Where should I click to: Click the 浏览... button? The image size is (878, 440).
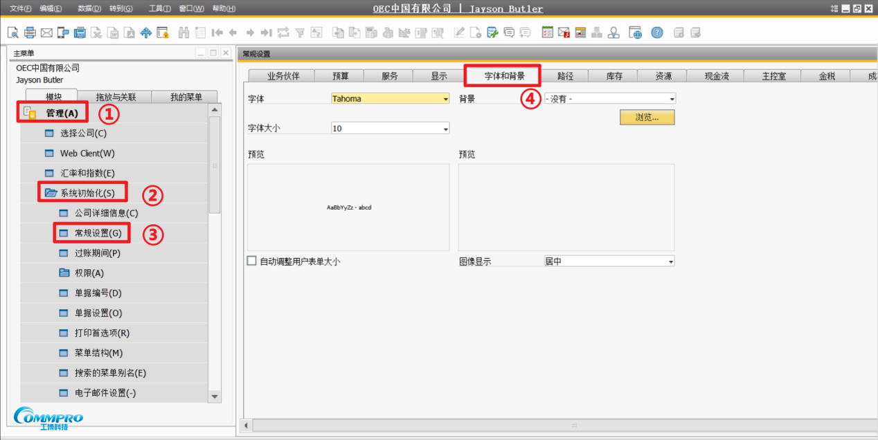tap(646, 117)
